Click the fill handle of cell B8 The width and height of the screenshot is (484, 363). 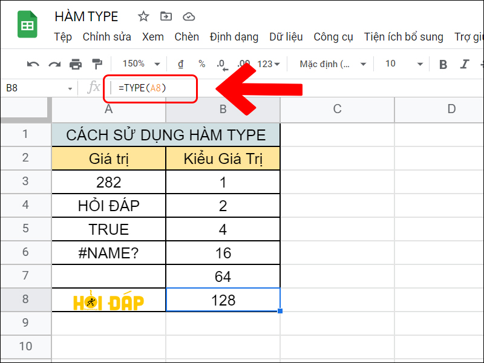coord(280,311)
